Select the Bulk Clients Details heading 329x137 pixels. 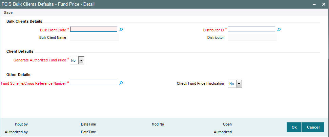[24, 21]
